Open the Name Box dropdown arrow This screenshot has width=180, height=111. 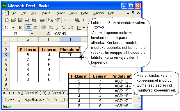[x=32, y=34]
